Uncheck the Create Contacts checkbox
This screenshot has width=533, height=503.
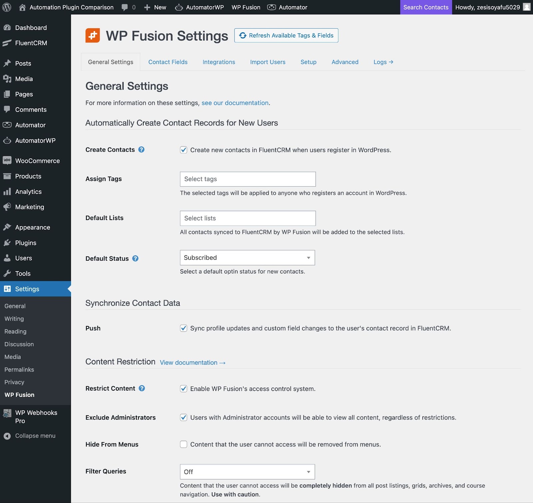184,150
